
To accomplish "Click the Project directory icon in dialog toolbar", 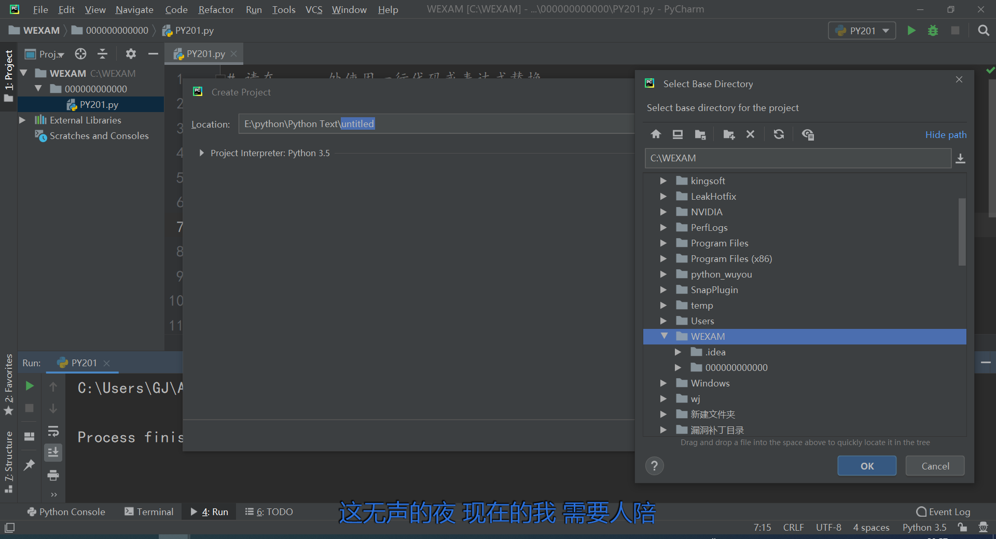I will point(700,134).
